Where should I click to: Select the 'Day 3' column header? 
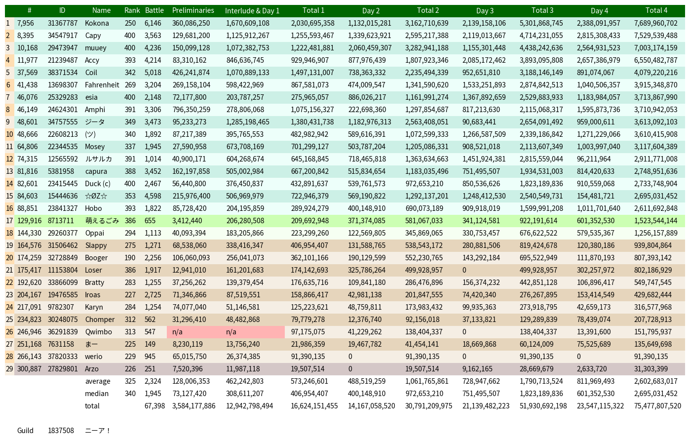pyautogui.click(x=485, y=10)
